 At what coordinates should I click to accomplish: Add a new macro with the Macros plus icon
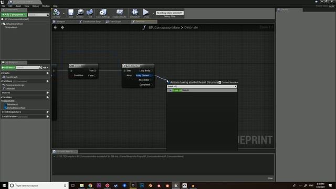[x=48, y=92]
